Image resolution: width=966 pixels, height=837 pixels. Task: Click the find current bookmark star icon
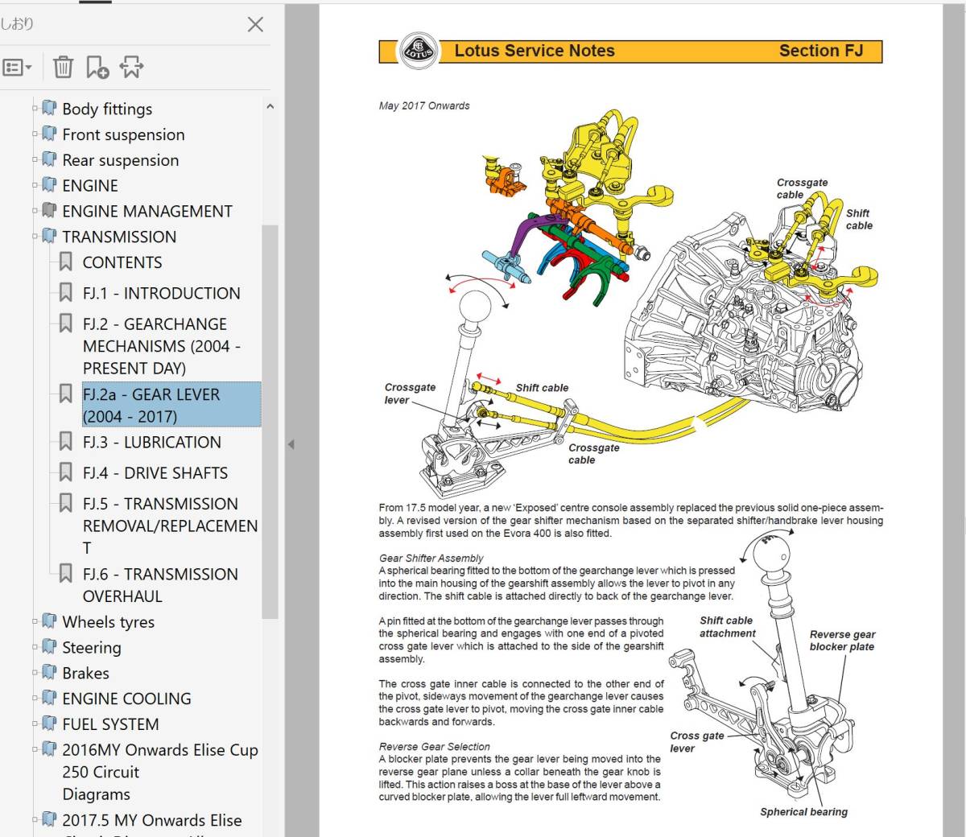tap(132, 67)
